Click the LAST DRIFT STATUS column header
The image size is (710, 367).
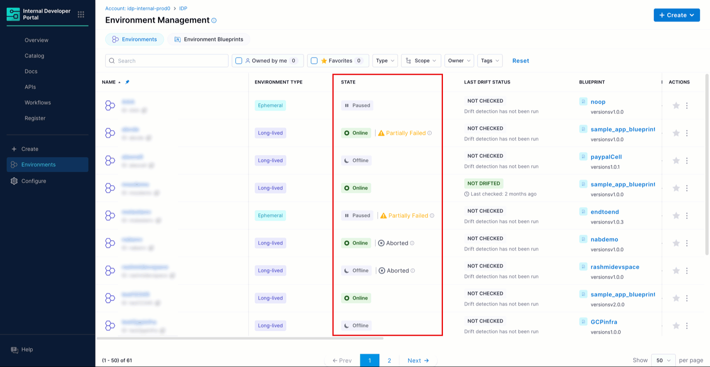click(487, 82)
